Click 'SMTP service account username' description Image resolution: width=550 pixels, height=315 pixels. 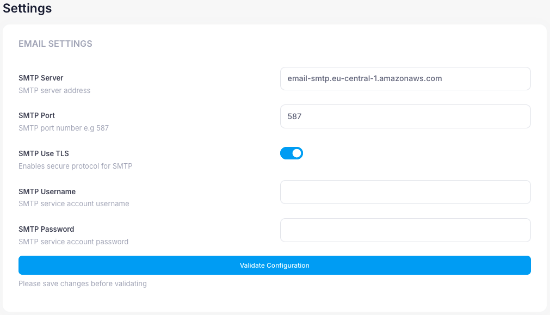[x=73, y=203]
